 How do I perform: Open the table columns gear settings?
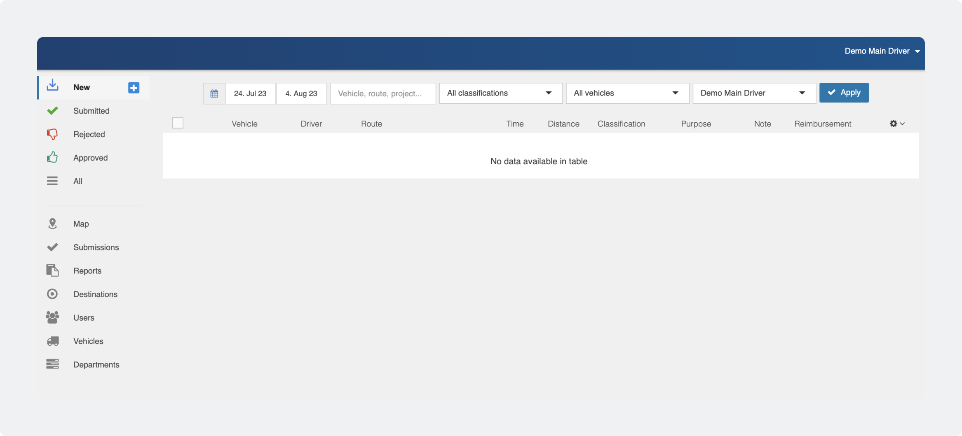pyautogui.click(x=894, y=124)
